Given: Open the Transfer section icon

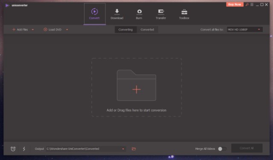Looking at the screenshot, I should coord(161,11).
